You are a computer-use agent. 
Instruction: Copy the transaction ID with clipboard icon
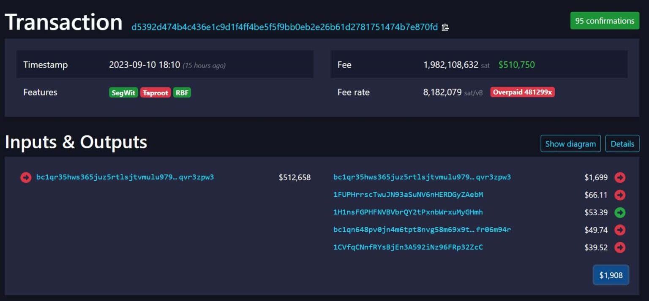445,27
